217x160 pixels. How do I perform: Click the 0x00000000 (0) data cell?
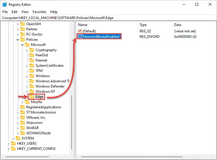tap(185, 37)
